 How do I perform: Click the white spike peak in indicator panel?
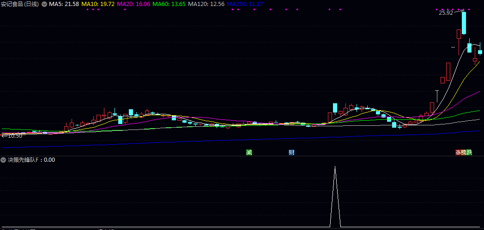(x=335, y=167)
